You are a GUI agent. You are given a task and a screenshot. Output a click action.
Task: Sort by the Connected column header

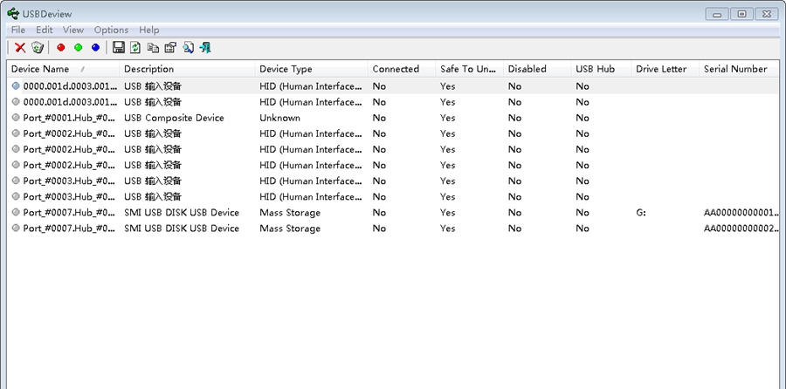tap(401, 69)
